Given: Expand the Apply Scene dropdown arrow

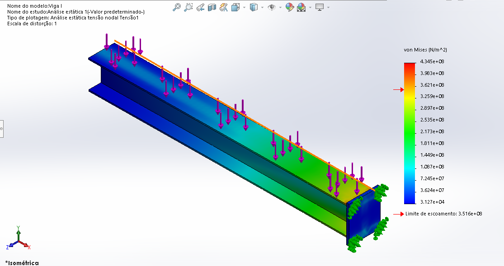Looking at the screenshot, I should coord(310,8).
